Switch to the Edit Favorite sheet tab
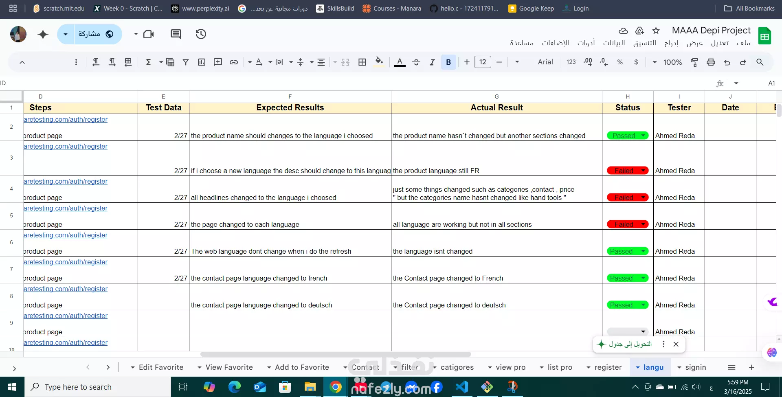The height and width of the screenshot is (397, 782). point(161,367)
